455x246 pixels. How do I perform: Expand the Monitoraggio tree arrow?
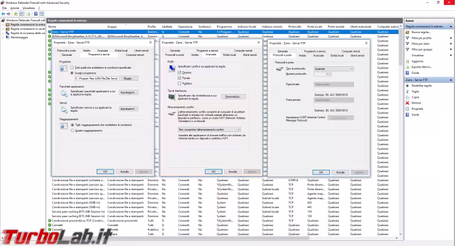coord(3,37)
